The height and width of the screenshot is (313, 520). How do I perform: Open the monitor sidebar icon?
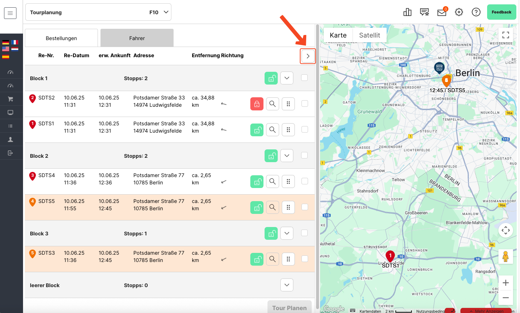click(10, 113)
